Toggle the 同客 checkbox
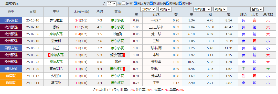The image size is (278, 94). click(124, 3)
